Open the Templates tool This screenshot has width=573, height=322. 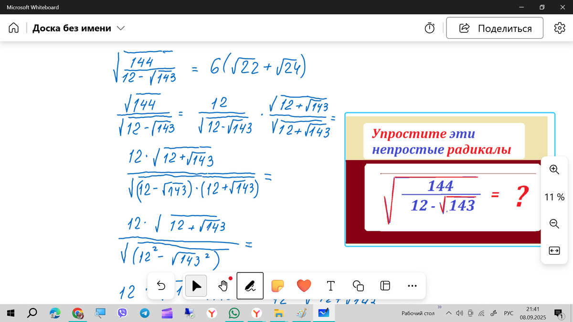tap(384, 285)
